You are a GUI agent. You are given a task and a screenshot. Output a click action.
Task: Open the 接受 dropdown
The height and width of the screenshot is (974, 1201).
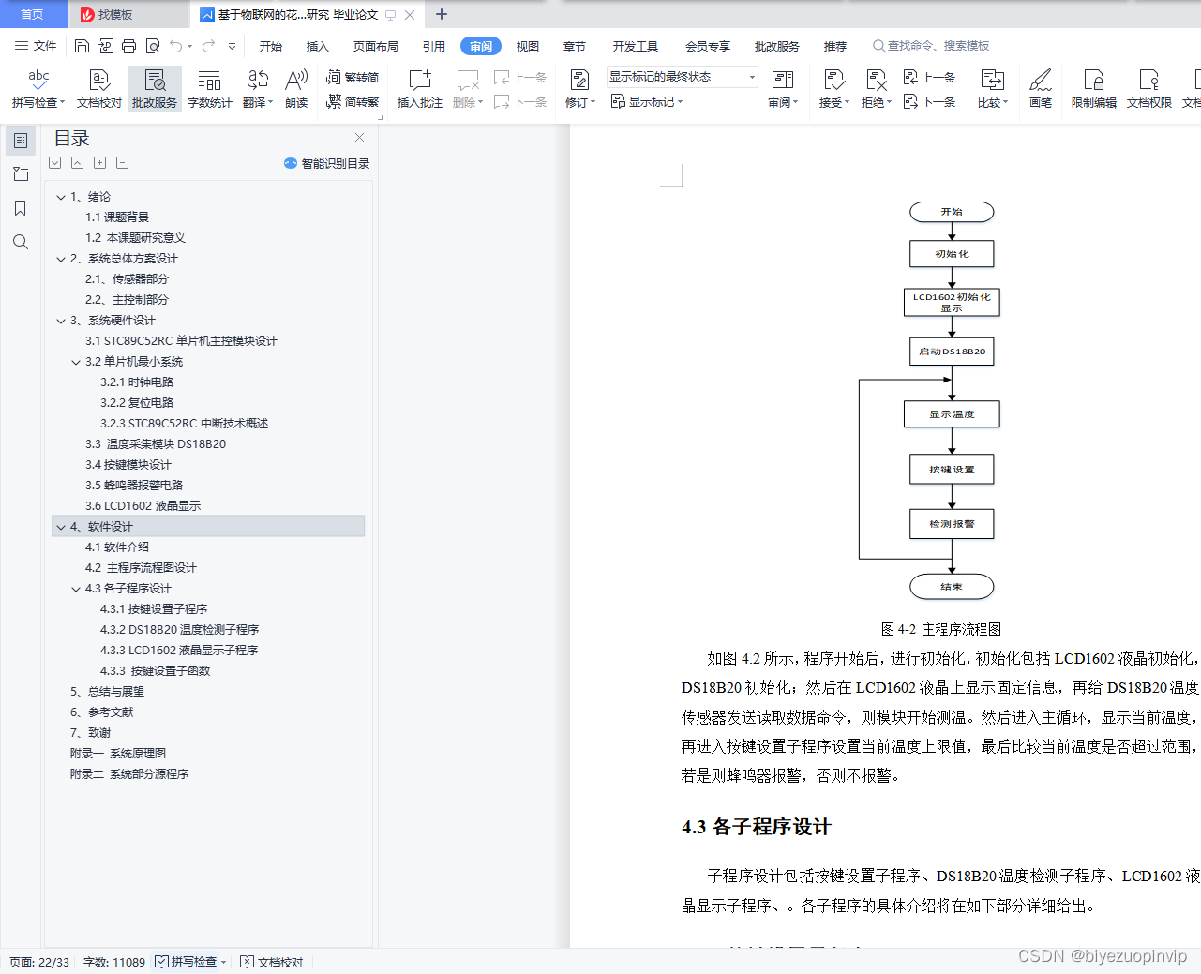tap(834, 89)
